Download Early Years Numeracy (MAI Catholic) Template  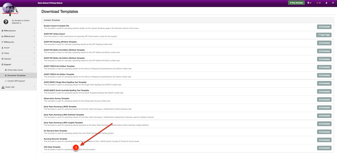tap(324, 116)
